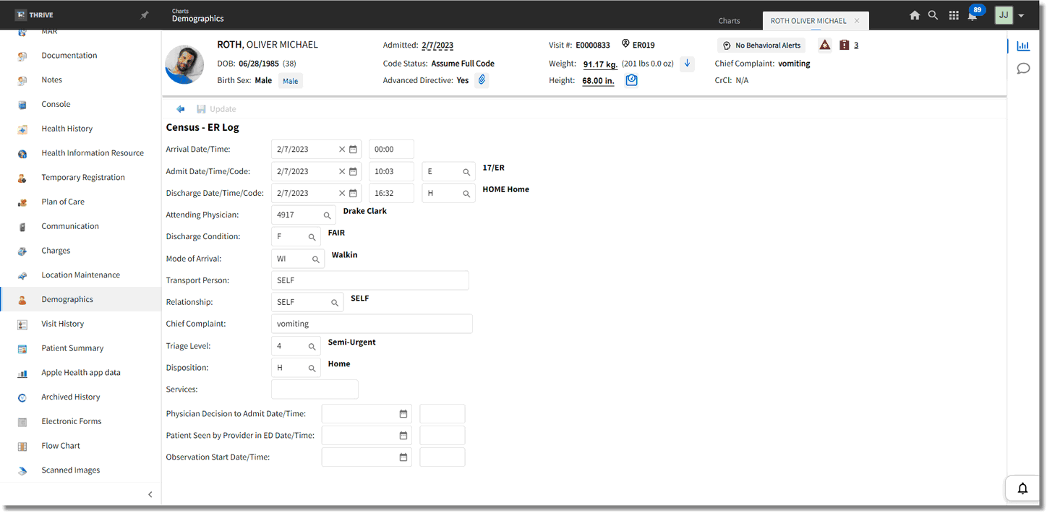Viewport: 1047px width, 513px height.
Task: Search Admit code E lookup
Action: pyautogui.click(x=467, y=172)
